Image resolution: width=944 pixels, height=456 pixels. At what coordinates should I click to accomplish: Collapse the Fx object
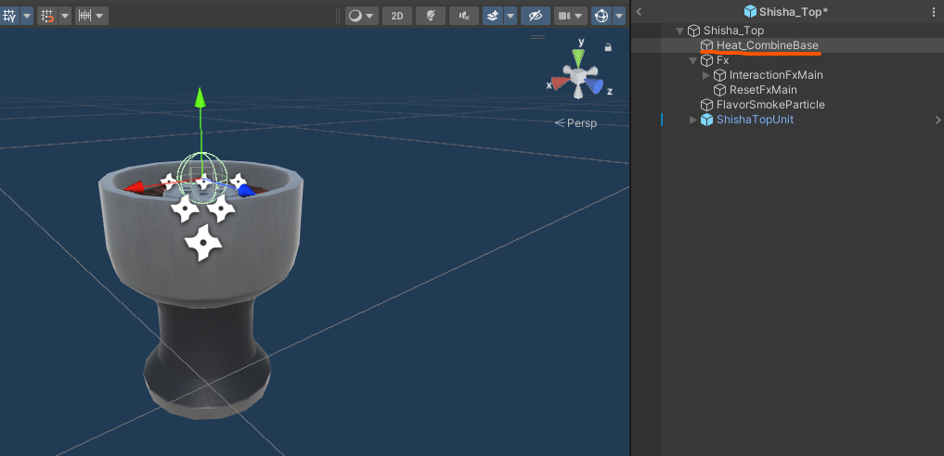tap(693, 60)
